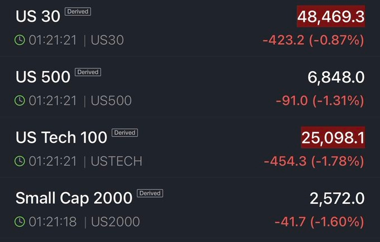Tap the Derived badge next to US 500

coord(88,72)
